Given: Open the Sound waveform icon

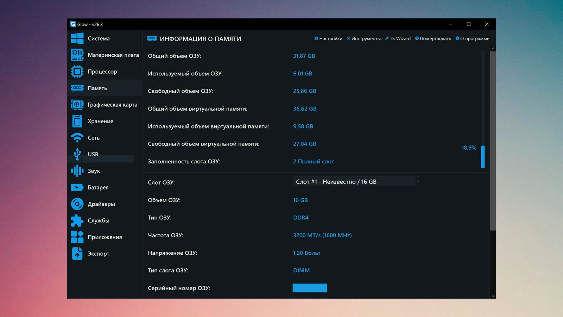Looking at the screenshot, I should point(77,171).
